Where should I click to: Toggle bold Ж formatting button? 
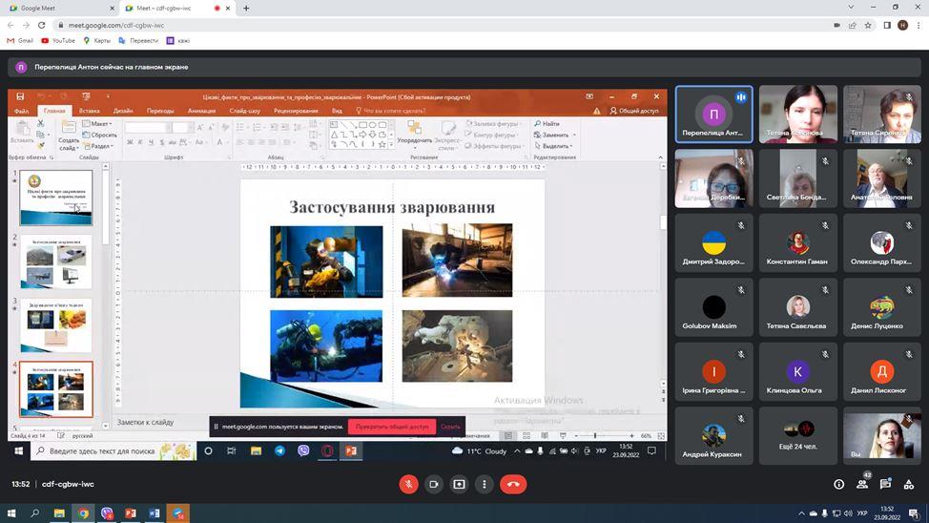130,142
